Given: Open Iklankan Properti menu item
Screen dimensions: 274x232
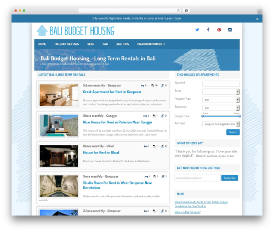Looking at the screenshot, I should pos(151,44).
